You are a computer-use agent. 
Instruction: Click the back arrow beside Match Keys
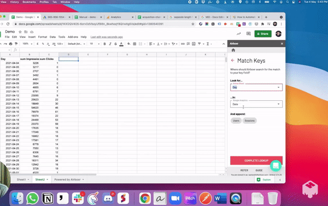click(x=233, y=60)
